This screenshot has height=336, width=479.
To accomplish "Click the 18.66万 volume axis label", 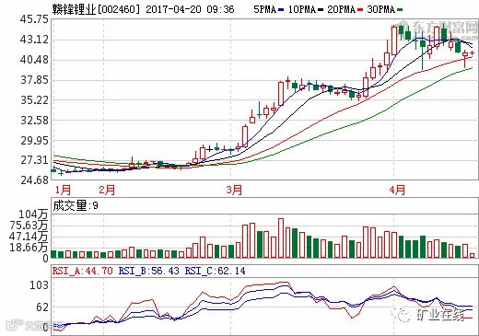I will pyautogui.click(x=29, y=248).
